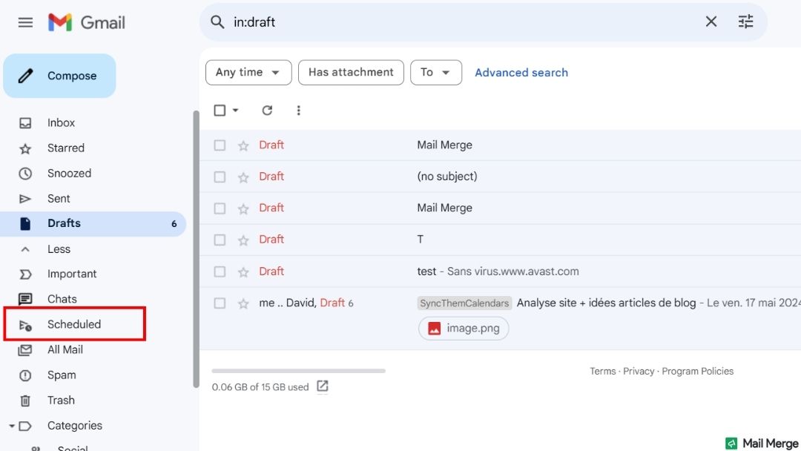
Task: Click the Chats icon in sidebar
Action: coord(25,299)
